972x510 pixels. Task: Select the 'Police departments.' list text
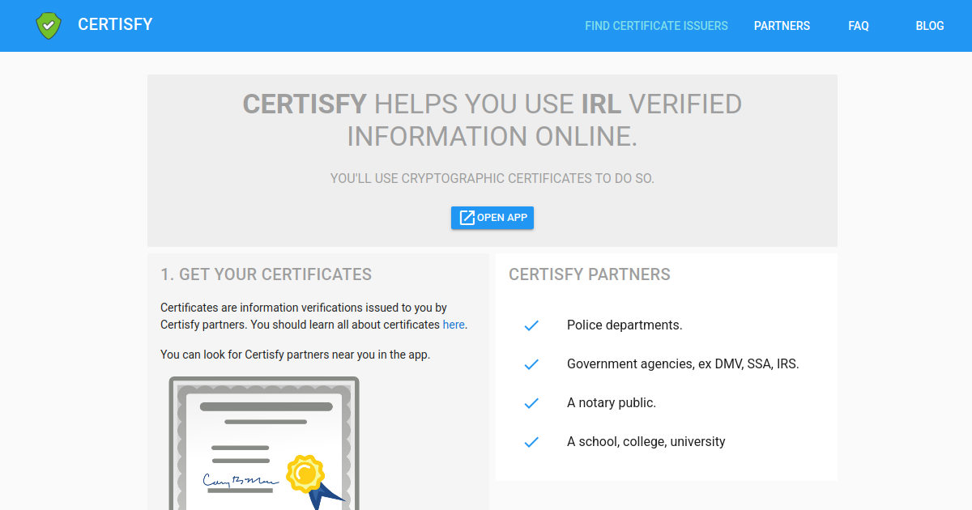(625, 325)
